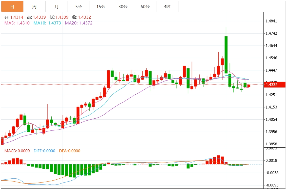The height and width of the screenshot is (189, 287).
Task: Open the 15分 timeframe tab
Action: 101,7
